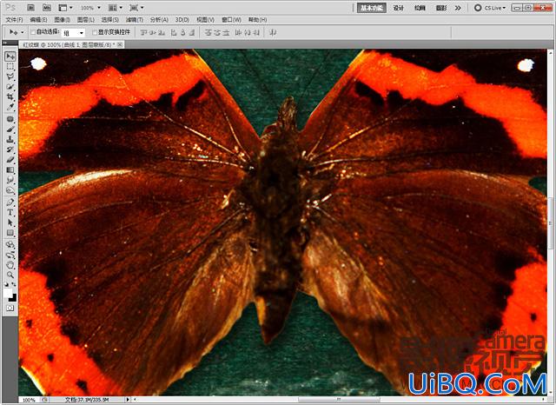Viewport: 556px width, 405px height.
Task: Switch to the 绘画 workspace
Action: tap(420, 8)
